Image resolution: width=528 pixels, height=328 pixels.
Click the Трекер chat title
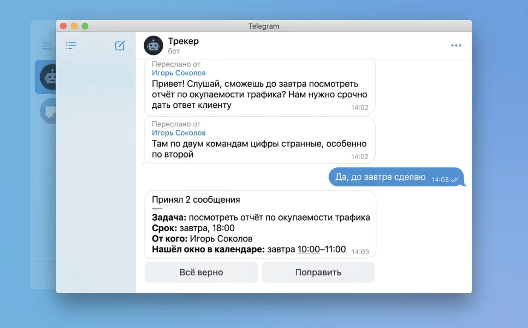[x=183, y=41]
